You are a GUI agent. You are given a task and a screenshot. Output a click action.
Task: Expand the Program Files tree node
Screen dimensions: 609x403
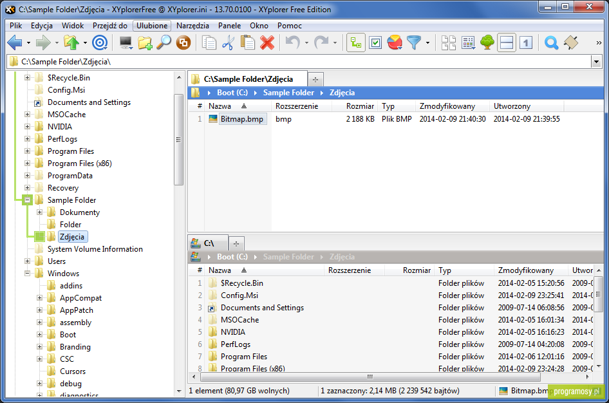pyautogui.click(x=27, y=151)
